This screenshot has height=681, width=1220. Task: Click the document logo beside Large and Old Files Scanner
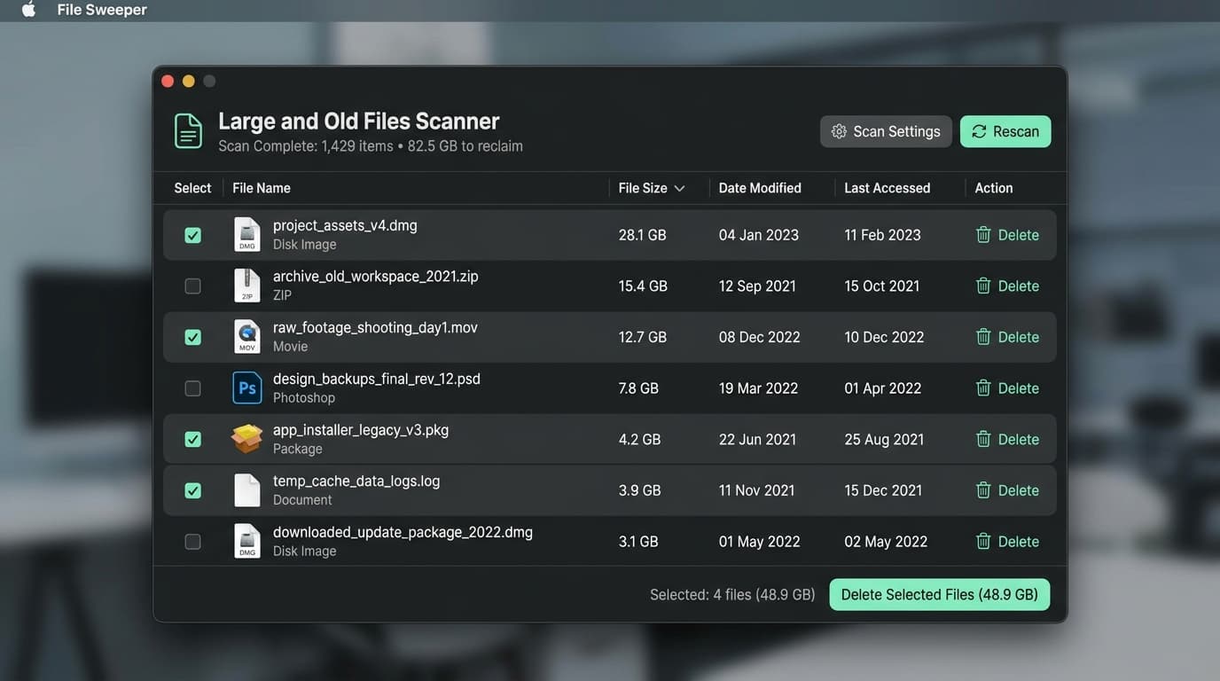[x=188, y=131]
